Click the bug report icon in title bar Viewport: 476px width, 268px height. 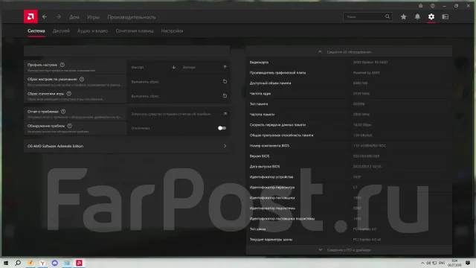tap(420, 6)
